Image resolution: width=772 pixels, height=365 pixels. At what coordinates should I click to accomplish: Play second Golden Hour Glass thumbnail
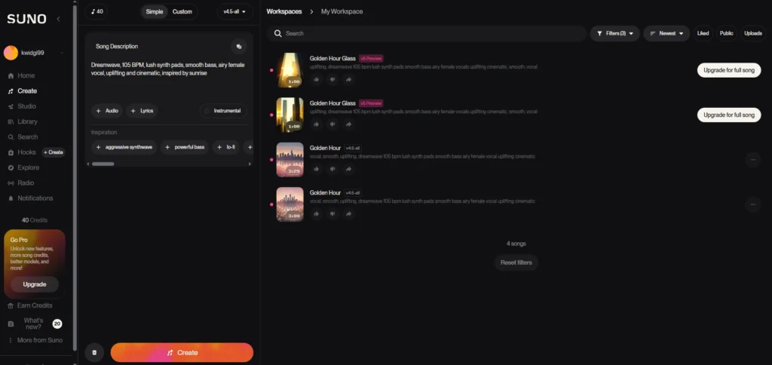(x=289, y=115)
